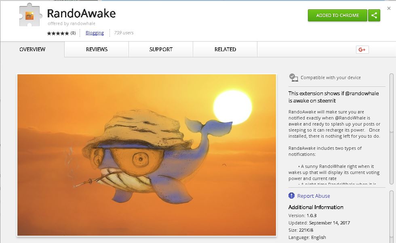
Task: Open the Report Abuse link
Action: click(314, 196)
